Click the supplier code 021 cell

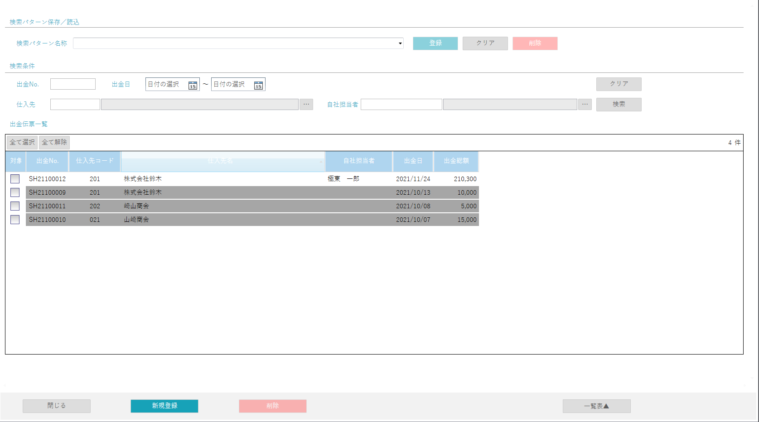coord(95,220)
